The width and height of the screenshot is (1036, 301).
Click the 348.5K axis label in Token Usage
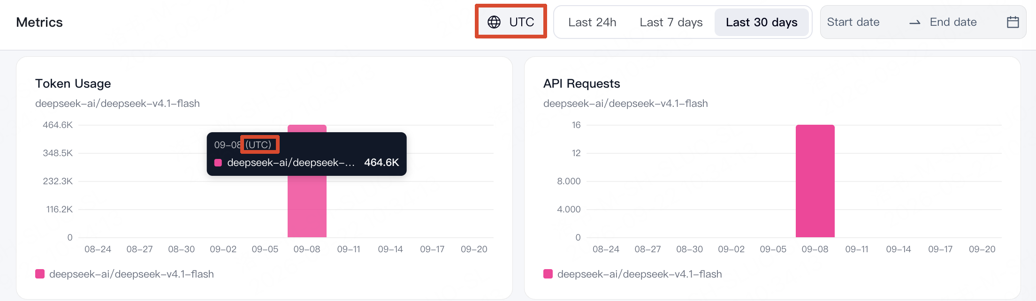58,153
